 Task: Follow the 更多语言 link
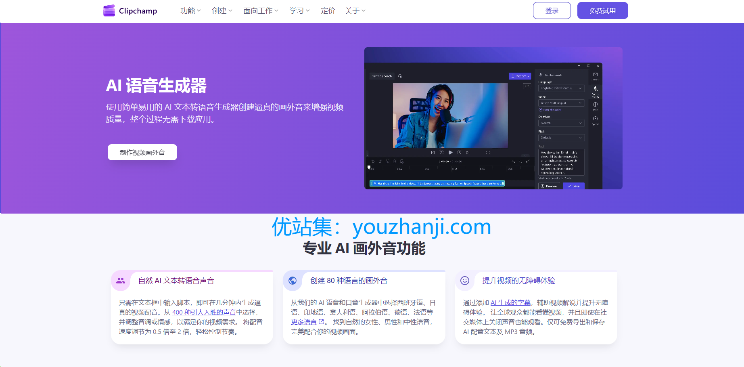coord(304,322)
